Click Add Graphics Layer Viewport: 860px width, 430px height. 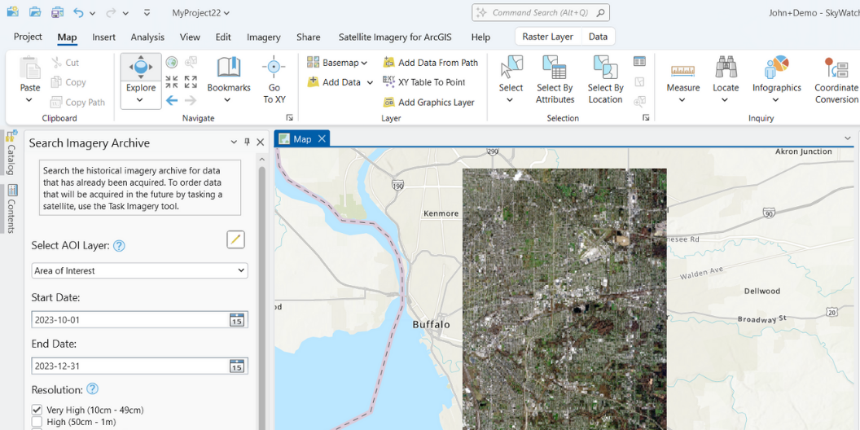(428, 102)
